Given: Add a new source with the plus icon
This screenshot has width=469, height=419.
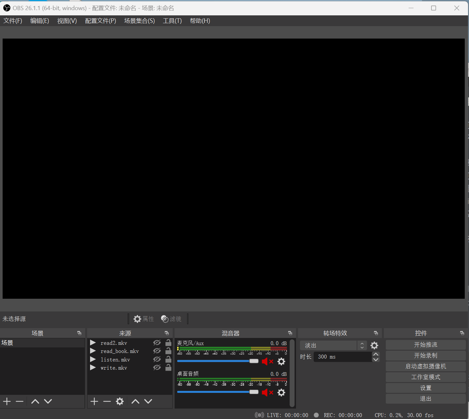Looking at the screenshot, I should click(94, 401).
